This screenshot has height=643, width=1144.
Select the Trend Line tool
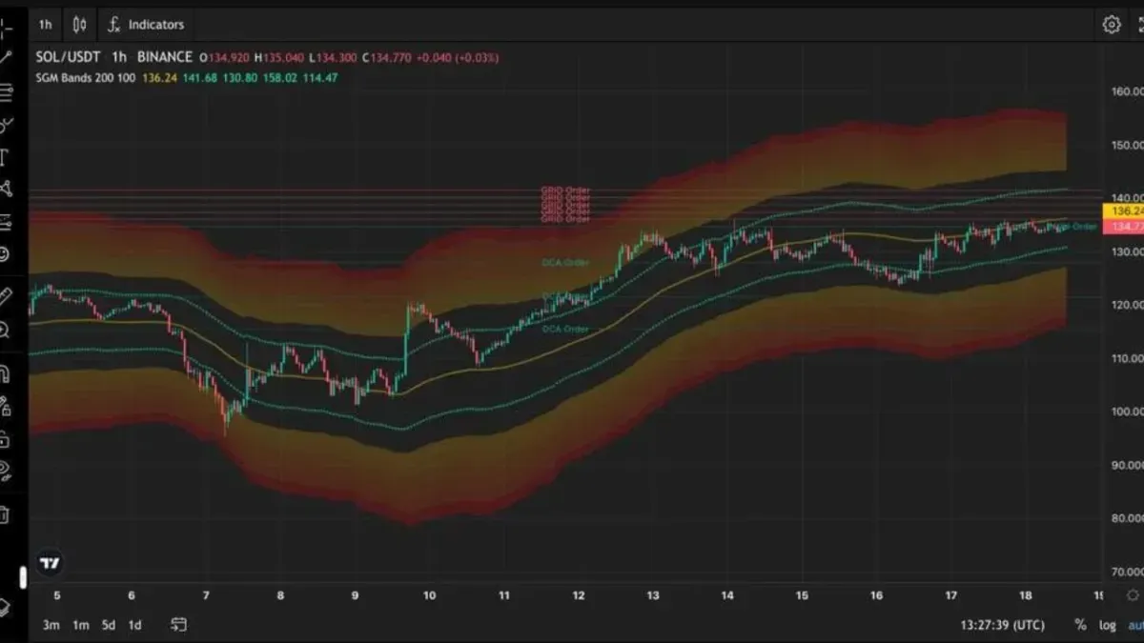pyautogui.click(x=5, y=59)
